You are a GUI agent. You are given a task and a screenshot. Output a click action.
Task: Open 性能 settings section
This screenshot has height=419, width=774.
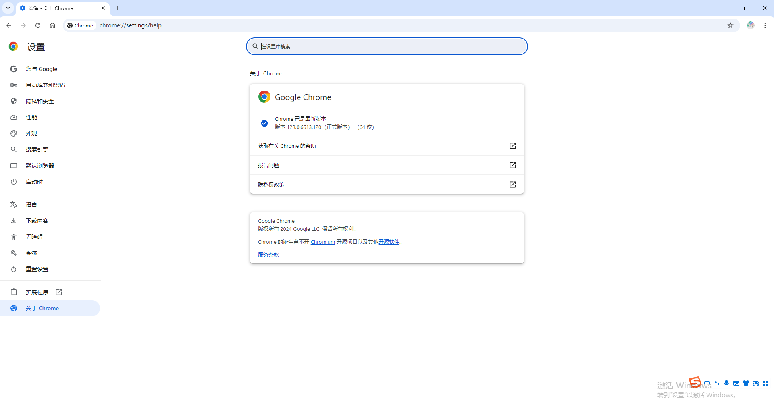point(50,117)
